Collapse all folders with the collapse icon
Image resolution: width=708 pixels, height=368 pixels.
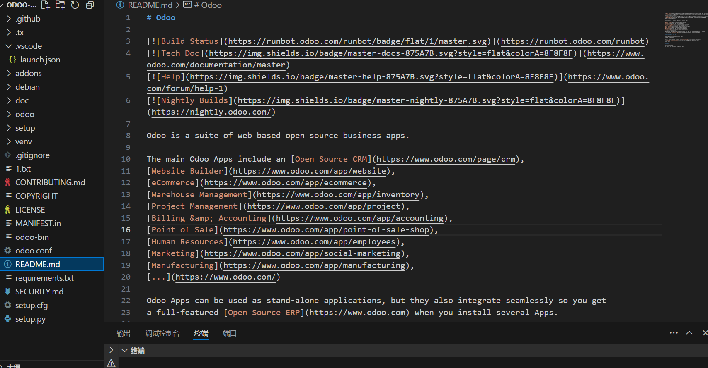pyautogui.click(x=90, y=5)
